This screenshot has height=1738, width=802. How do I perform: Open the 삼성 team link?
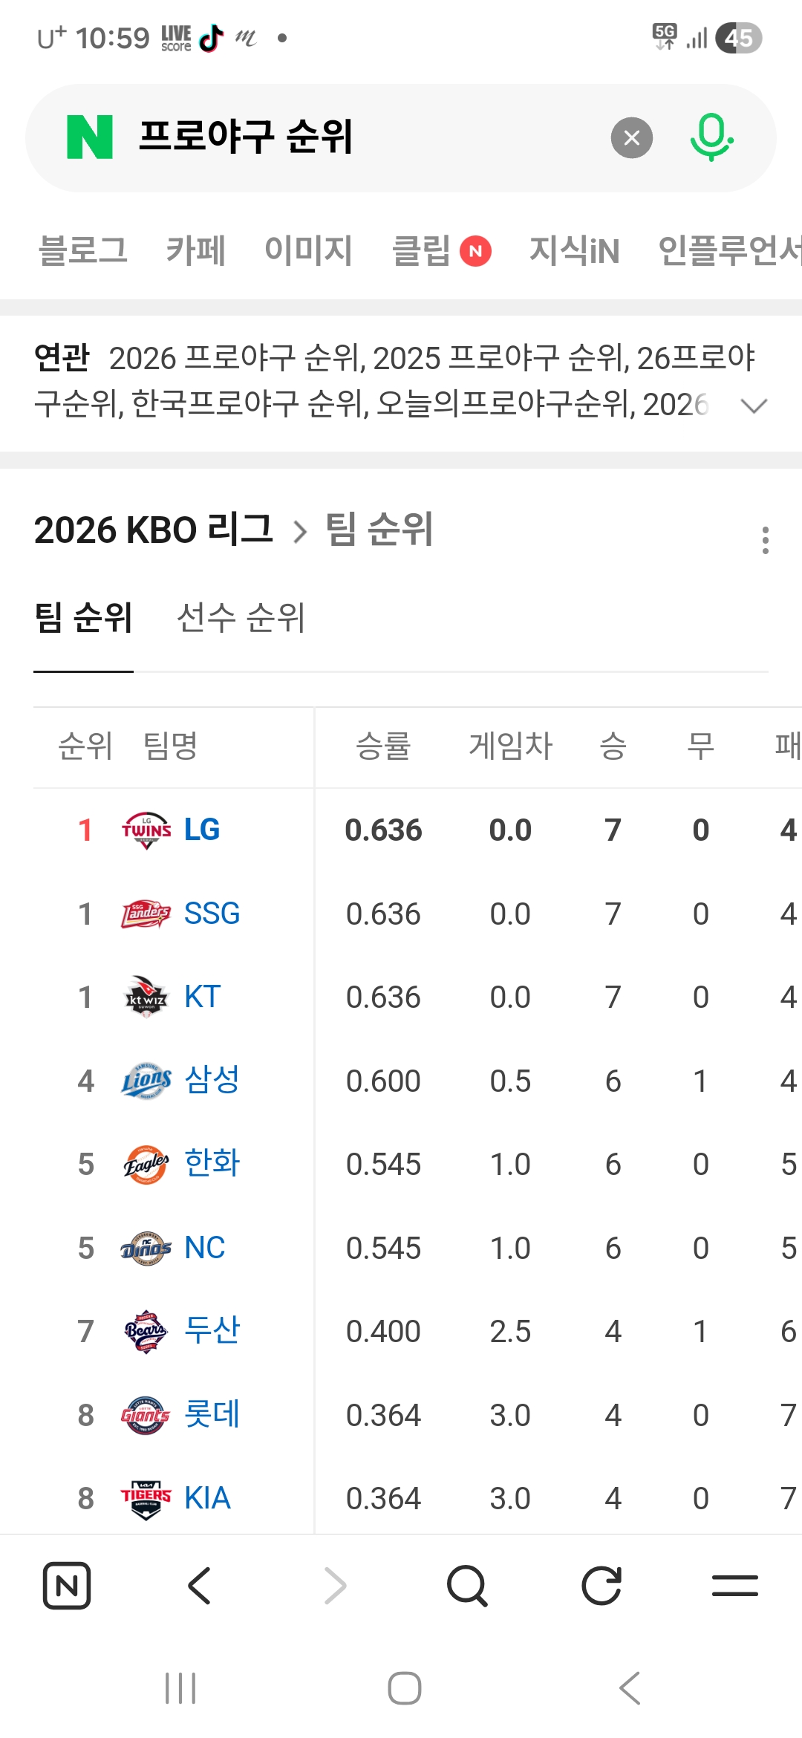[212, 1081]
